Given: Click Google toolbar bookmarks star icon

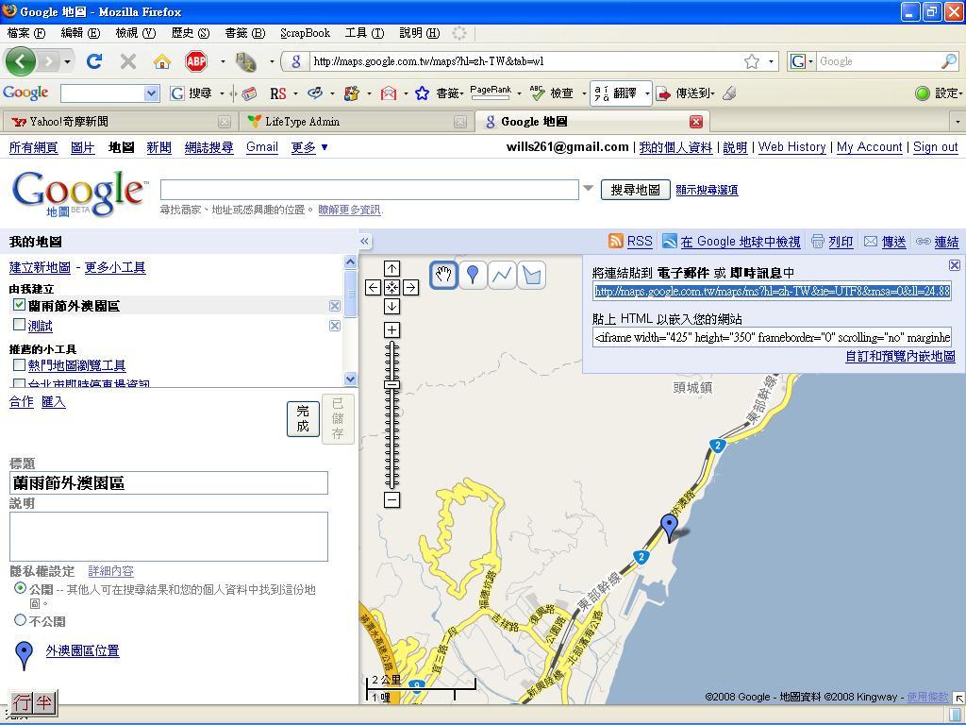Looking at the screenshot, I should 422,93.
